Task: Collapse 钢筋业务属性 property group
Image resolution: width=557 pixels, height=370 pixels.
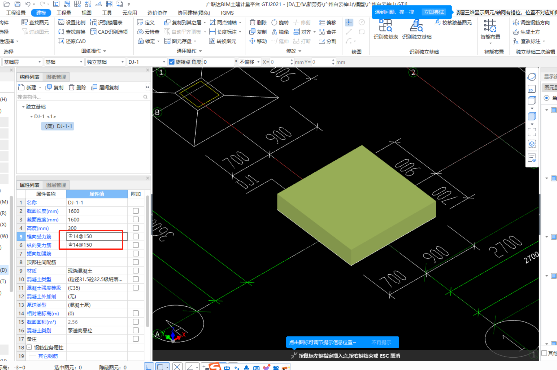Action: (29, 347)
